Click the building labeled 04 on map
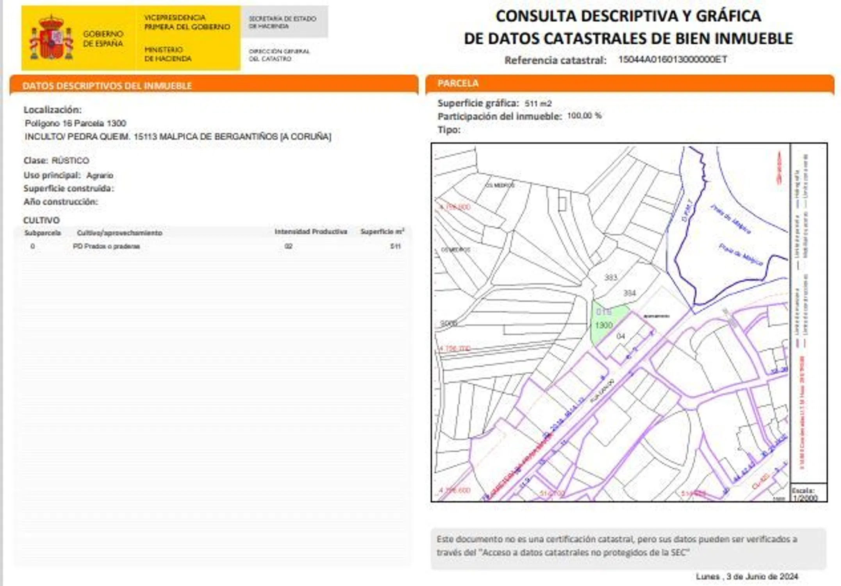This screenshot has height=586, width=841. click(x=621, y=336)
